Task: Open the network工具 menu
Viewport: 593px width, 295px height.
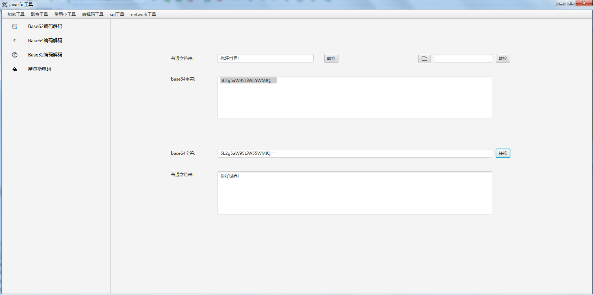Action: pyautogui.click(x=143, y=15)
